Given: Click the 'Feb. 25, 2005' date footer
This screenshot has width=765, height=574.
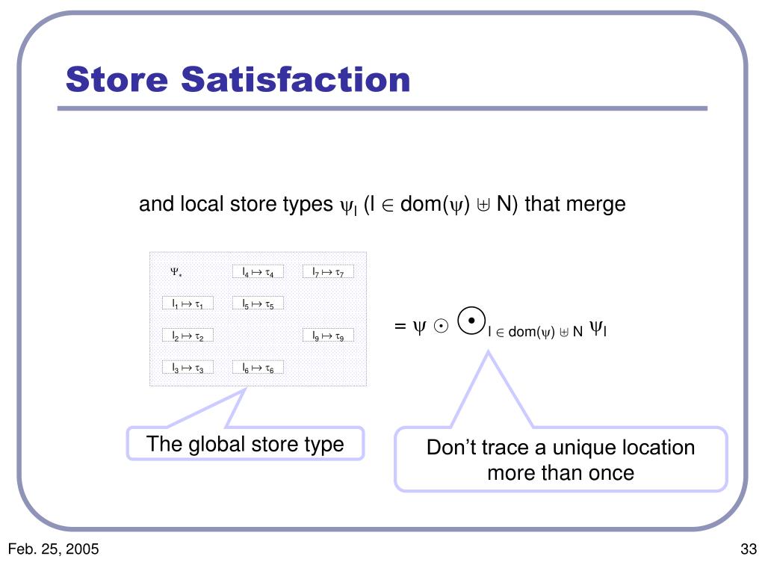Looking at the screenshot, I should pyautogui.click(x=54, y=549).
